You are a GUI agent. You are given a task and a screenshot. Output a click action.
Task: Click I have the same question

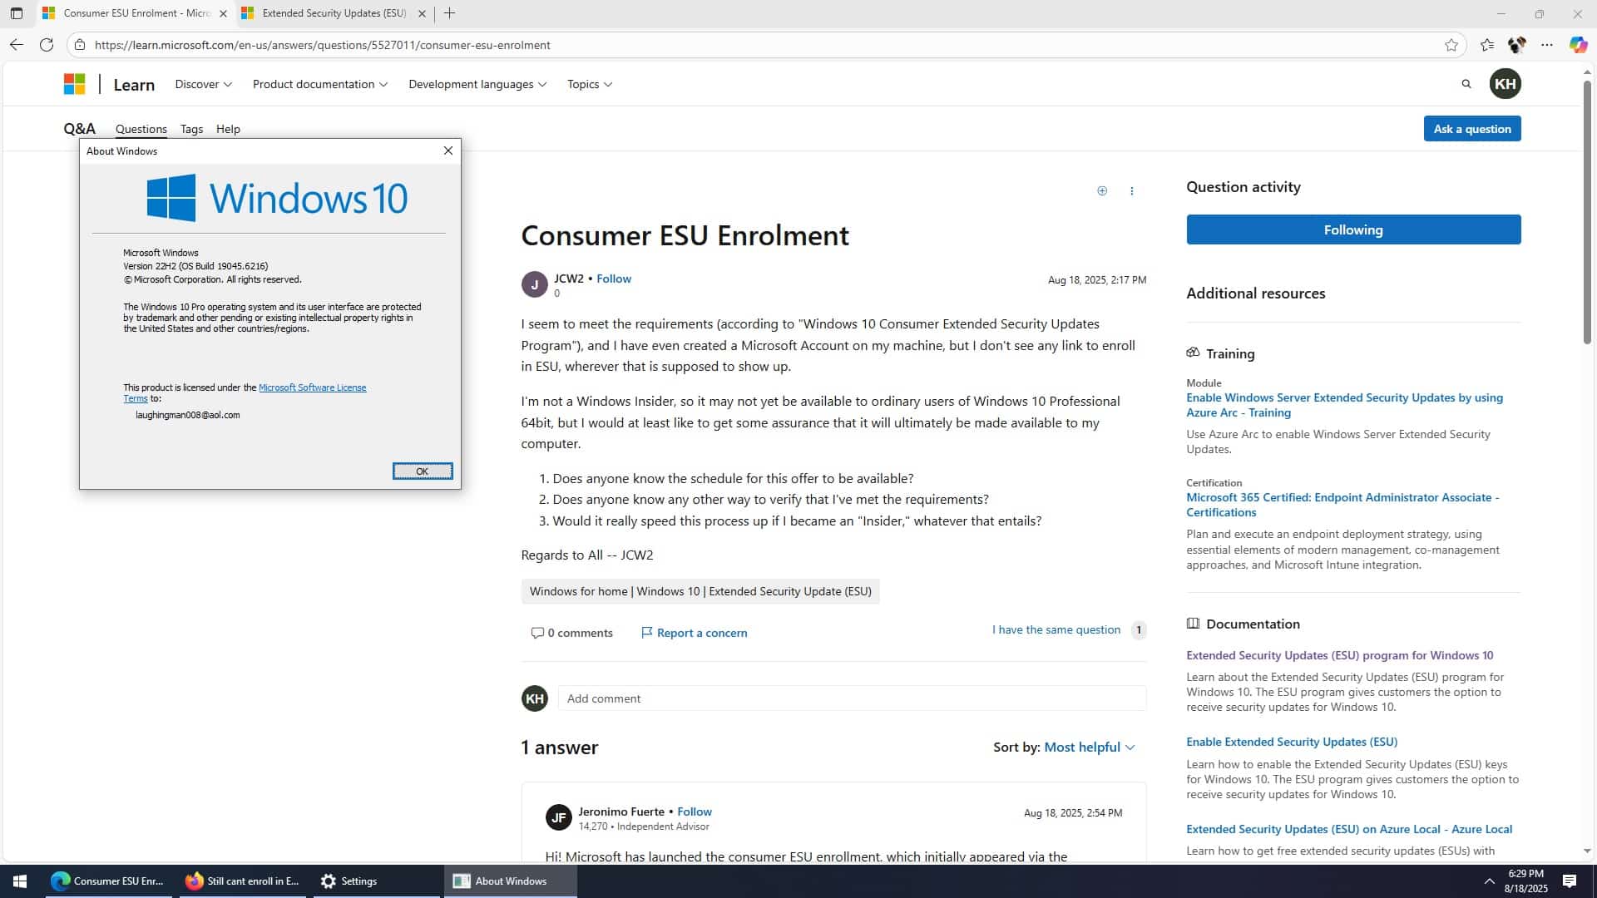[1056, 629]
